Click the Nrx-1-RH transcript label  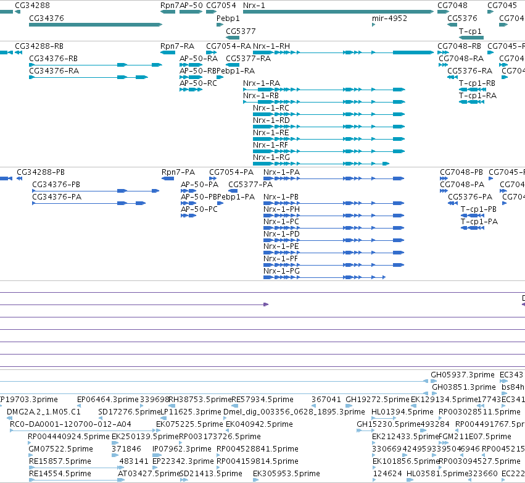(271, 46)
